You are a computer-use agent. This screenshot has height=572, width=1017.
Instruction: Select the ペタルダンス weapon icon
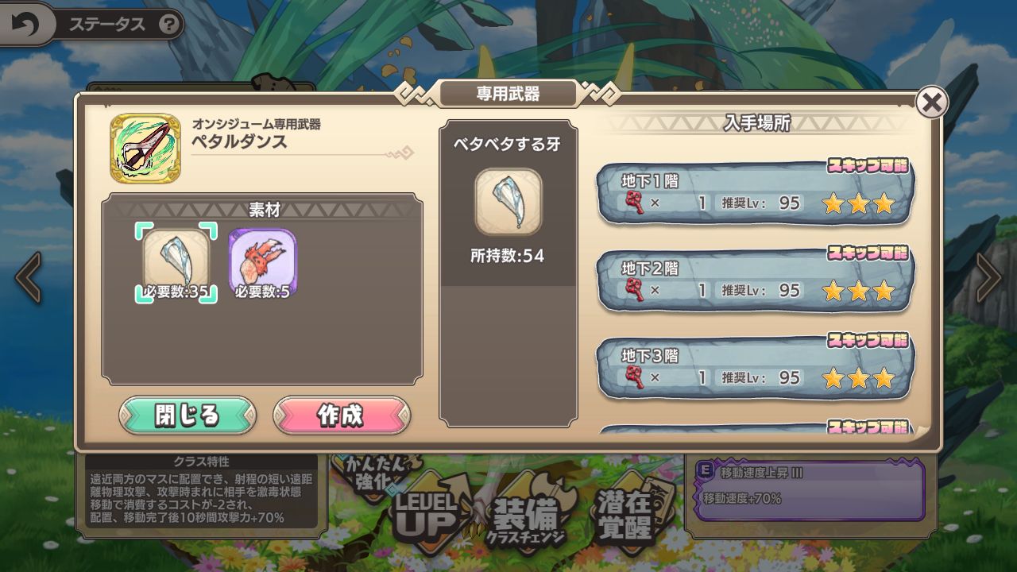(x=145, y=149)
